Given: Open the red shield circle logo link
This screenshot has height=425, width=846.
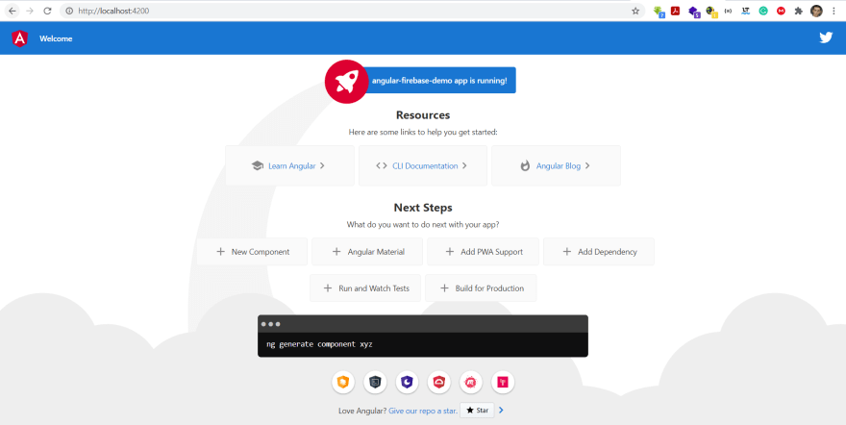Looking at the screenshot, I should tap(438, 383).
